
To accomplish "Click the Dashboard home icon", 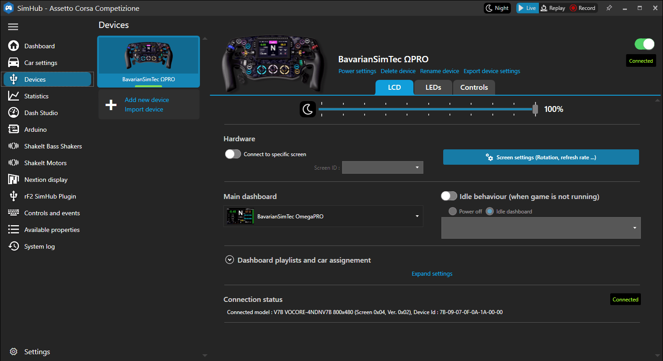I will [14, 46].
